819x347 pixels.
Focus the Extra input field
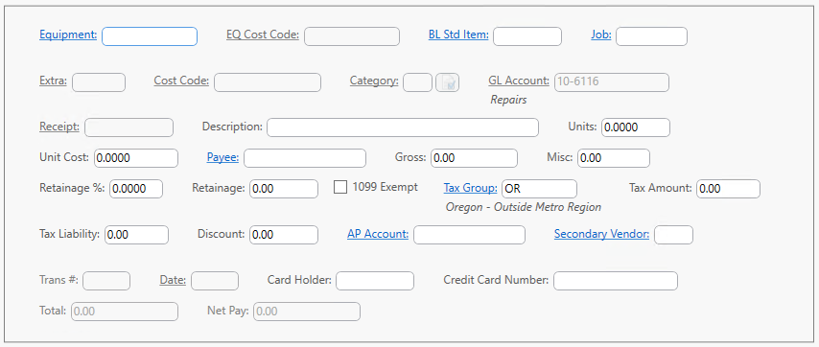click(x=99, y=82)
